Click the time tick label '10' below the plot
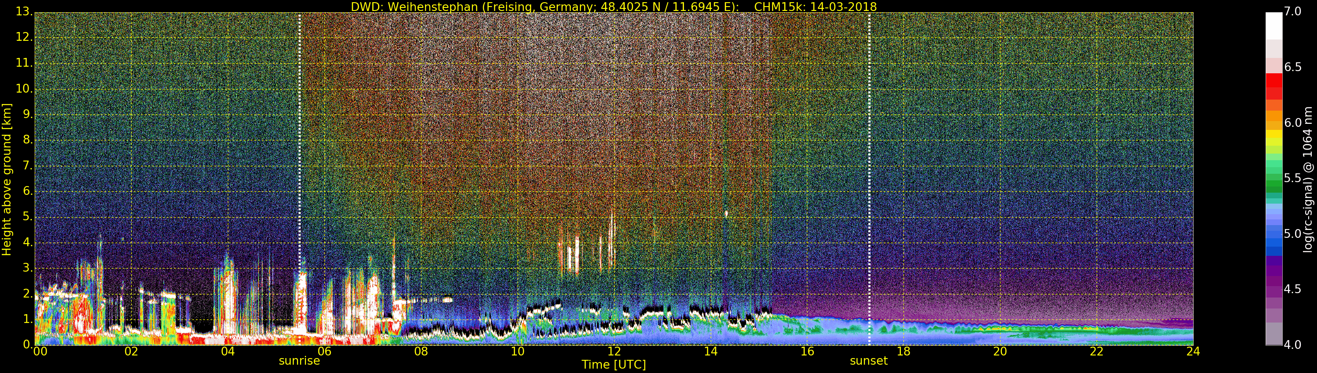The image size is (1317, 373). pos(518,351)
